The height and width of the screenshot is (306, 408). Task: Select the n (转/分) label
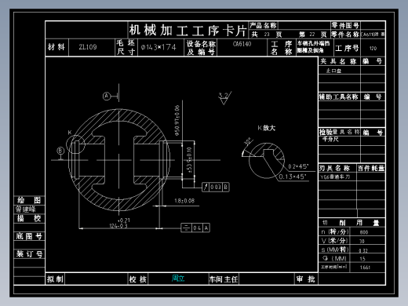(x=335, y=231)
